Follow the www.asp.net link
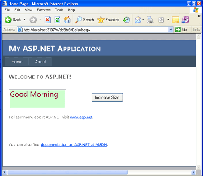This screenshot has height=176, width=203. [81, 117]
